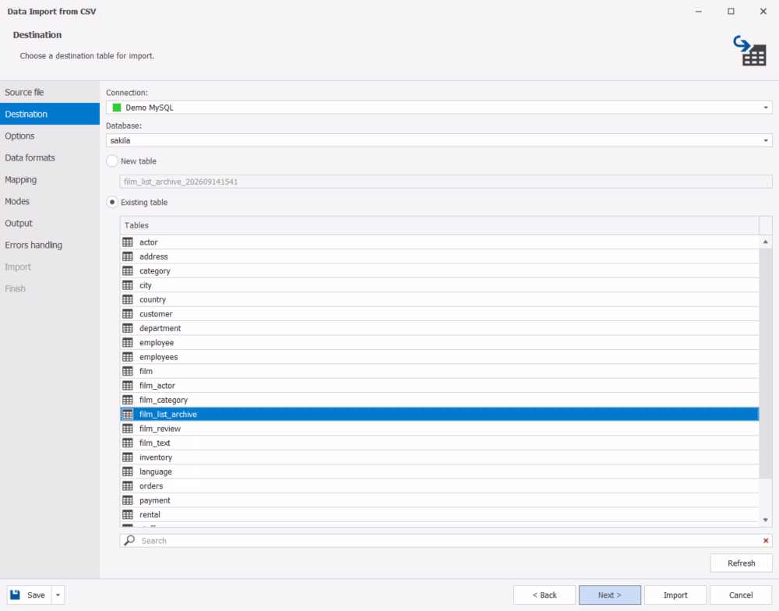
Task: Click the new table name field
Action: [446, 182]
